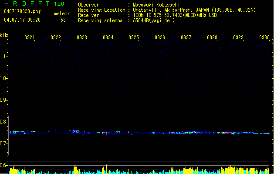274x174 pixels.
Task: Click the observer name Masayuki Kobayashi
Action: [x=156, y=5]
